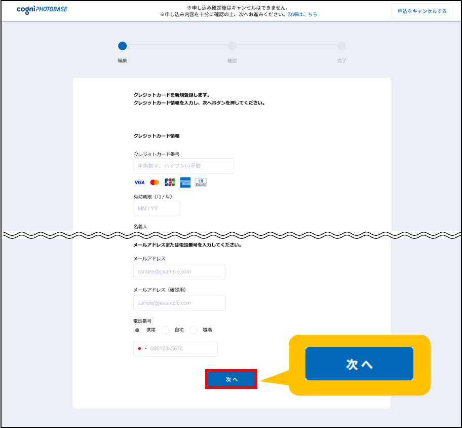Click the Mastercard logo icon
The height and width of the screenshot is (428, 462).
tap(155, 183)
